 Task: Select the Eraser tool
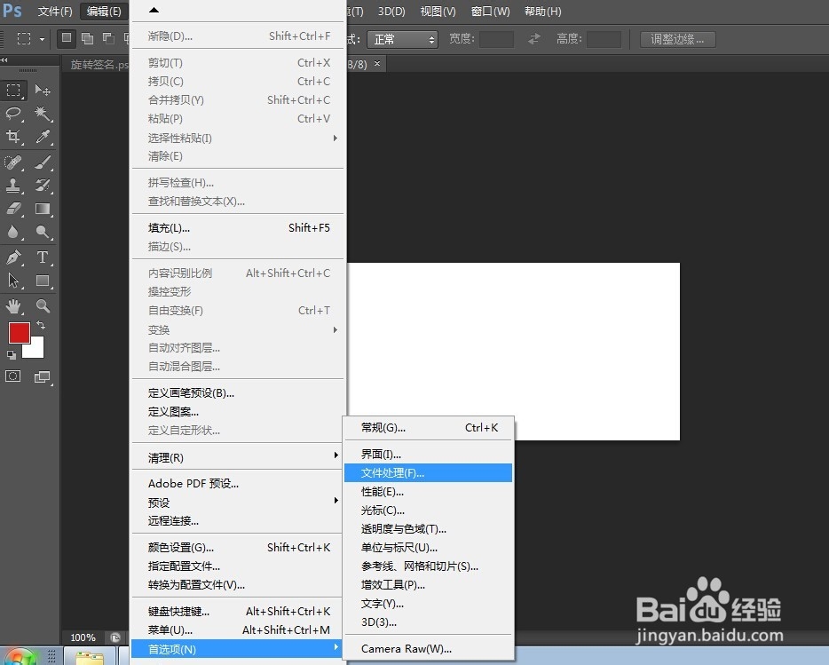[13, 210]
